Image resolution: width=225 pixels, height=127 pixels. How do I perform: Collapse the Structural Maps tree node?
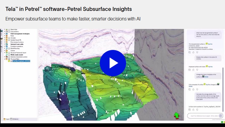pyautogui.click(x=5, y=59)
